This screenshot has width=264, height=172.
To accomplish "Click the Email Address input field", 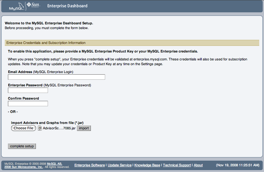I will pyautogui.click(x=57, y=77).
